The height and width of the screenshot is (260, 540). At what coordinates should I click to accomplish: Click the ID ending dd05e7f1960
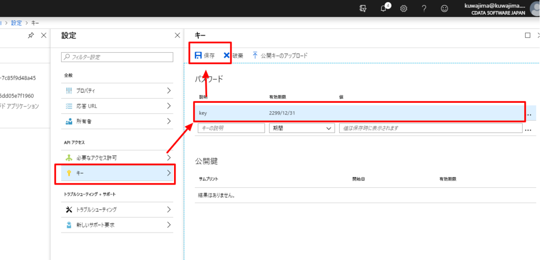pyautogui.click(x=17, y=95)
